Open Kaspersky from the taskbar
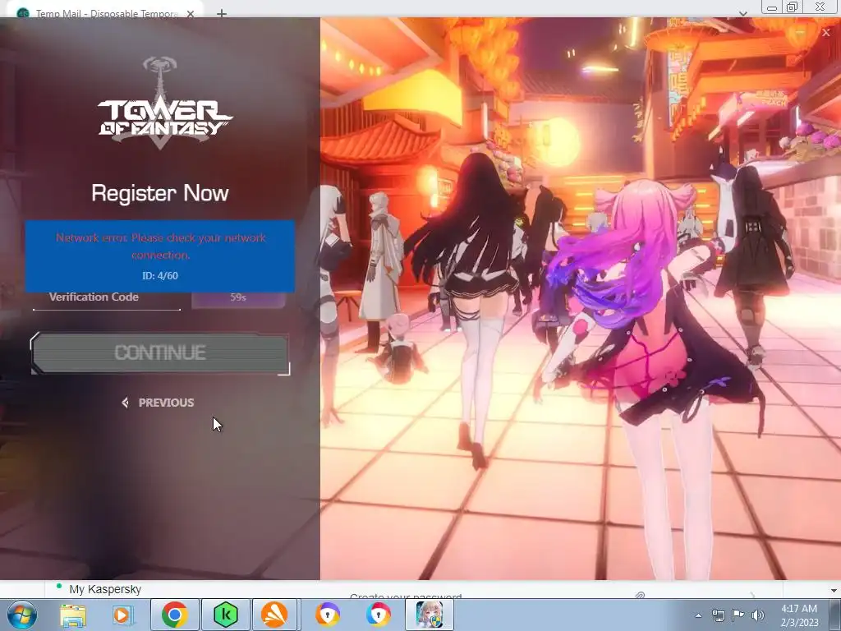Viewport: 841px width, 631px height. 225,615
